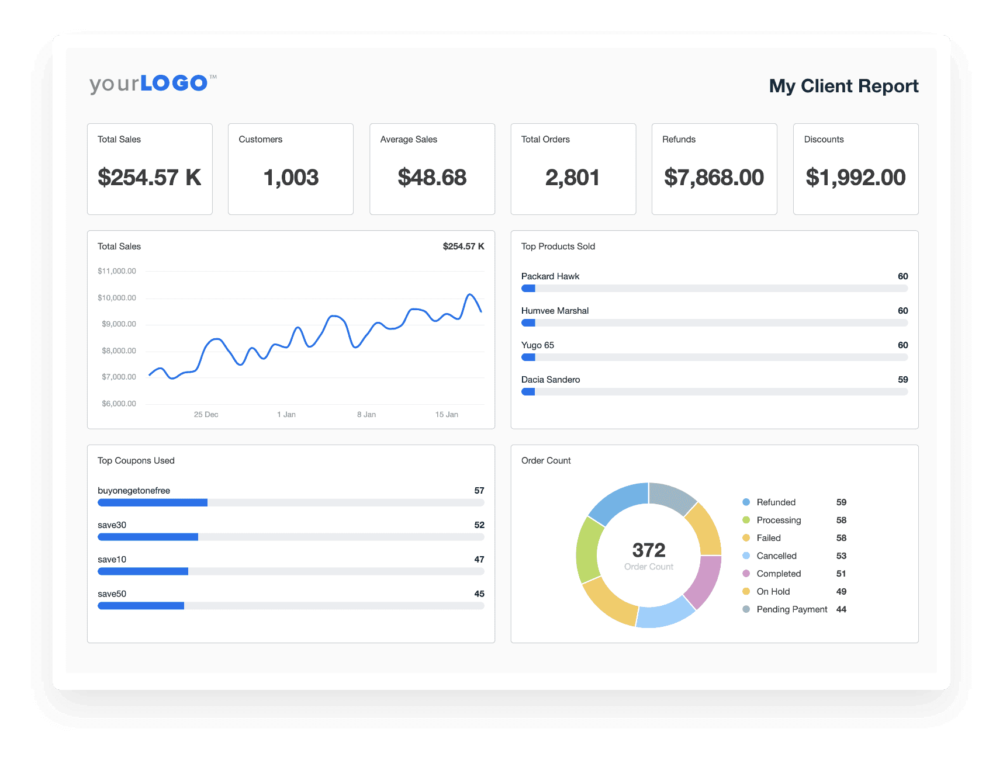This screenshot has width=1003, height=760.
Task: Click the 1 Jan axis label
Action: [286, 415]
